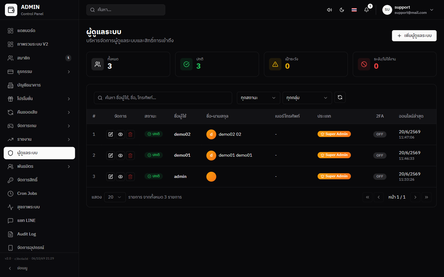Screen dimensions: 444x277
Task: Click the sound/speaker icon in header
Action: pos(329,10)
